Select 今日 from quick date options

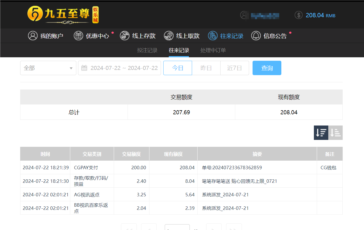(177, 68)
